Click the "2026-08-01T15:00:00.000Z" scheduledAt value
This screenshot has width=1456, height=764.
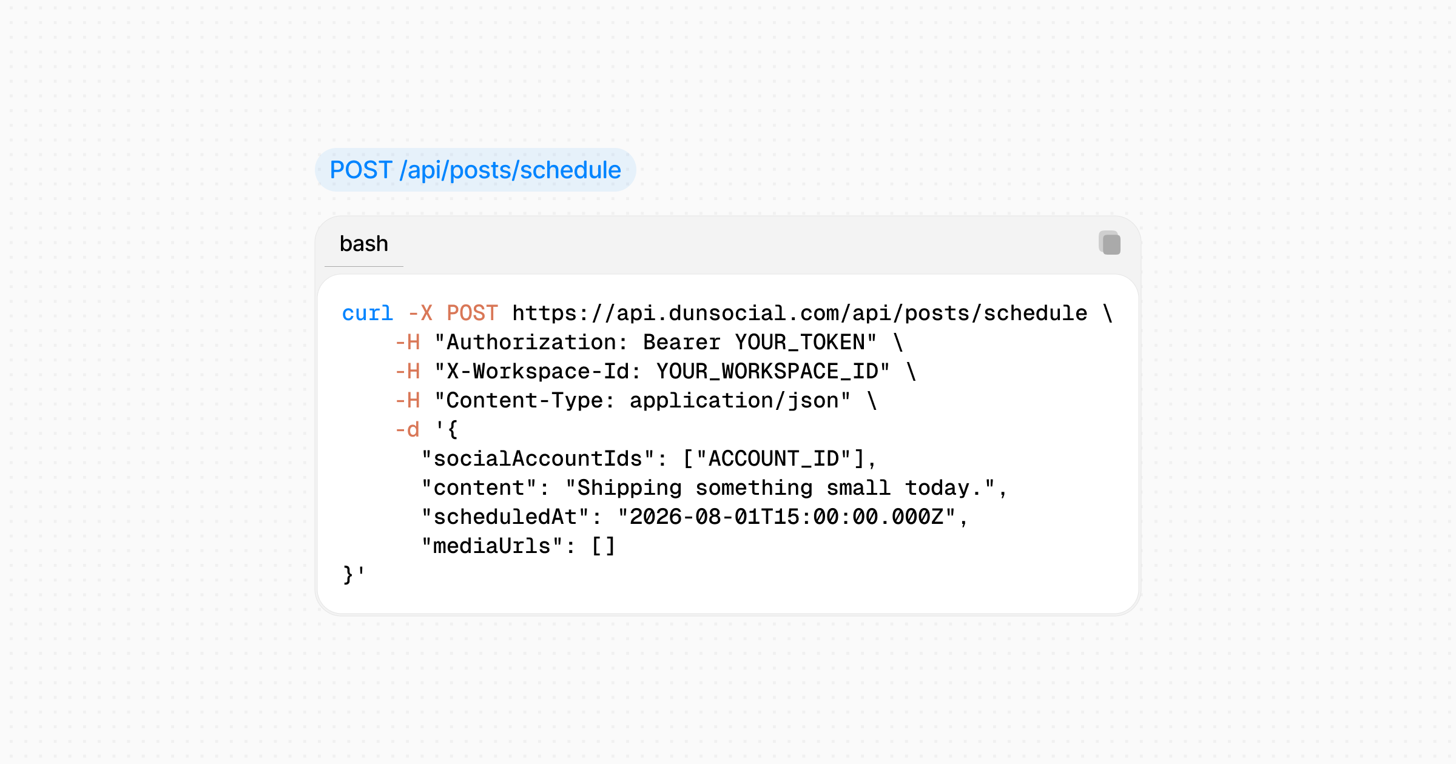click(787, 517)
